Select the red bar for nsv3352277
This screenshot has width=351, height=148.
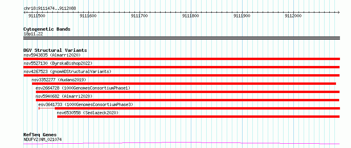tap(184, 84)
